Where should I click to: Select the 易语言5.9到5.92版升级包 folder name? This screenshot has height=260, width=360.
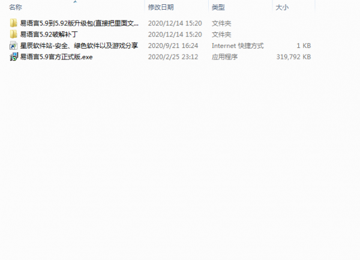tap(79, 23)
